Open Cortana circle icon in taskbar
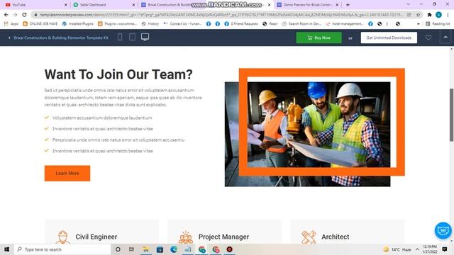Viewport: 454px width, 255px height. (118, 249)
